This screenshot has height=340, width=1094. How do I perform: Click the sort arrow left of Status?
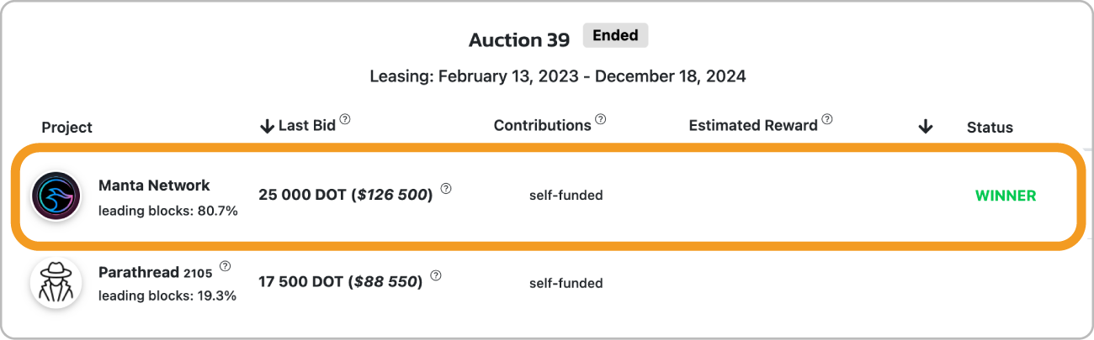point(926,127)
